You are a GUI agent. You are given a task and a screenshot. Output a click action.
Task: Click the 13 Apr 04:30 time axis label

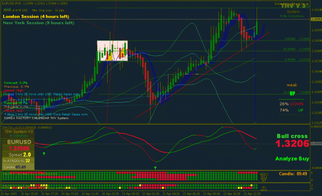(171, 193)
